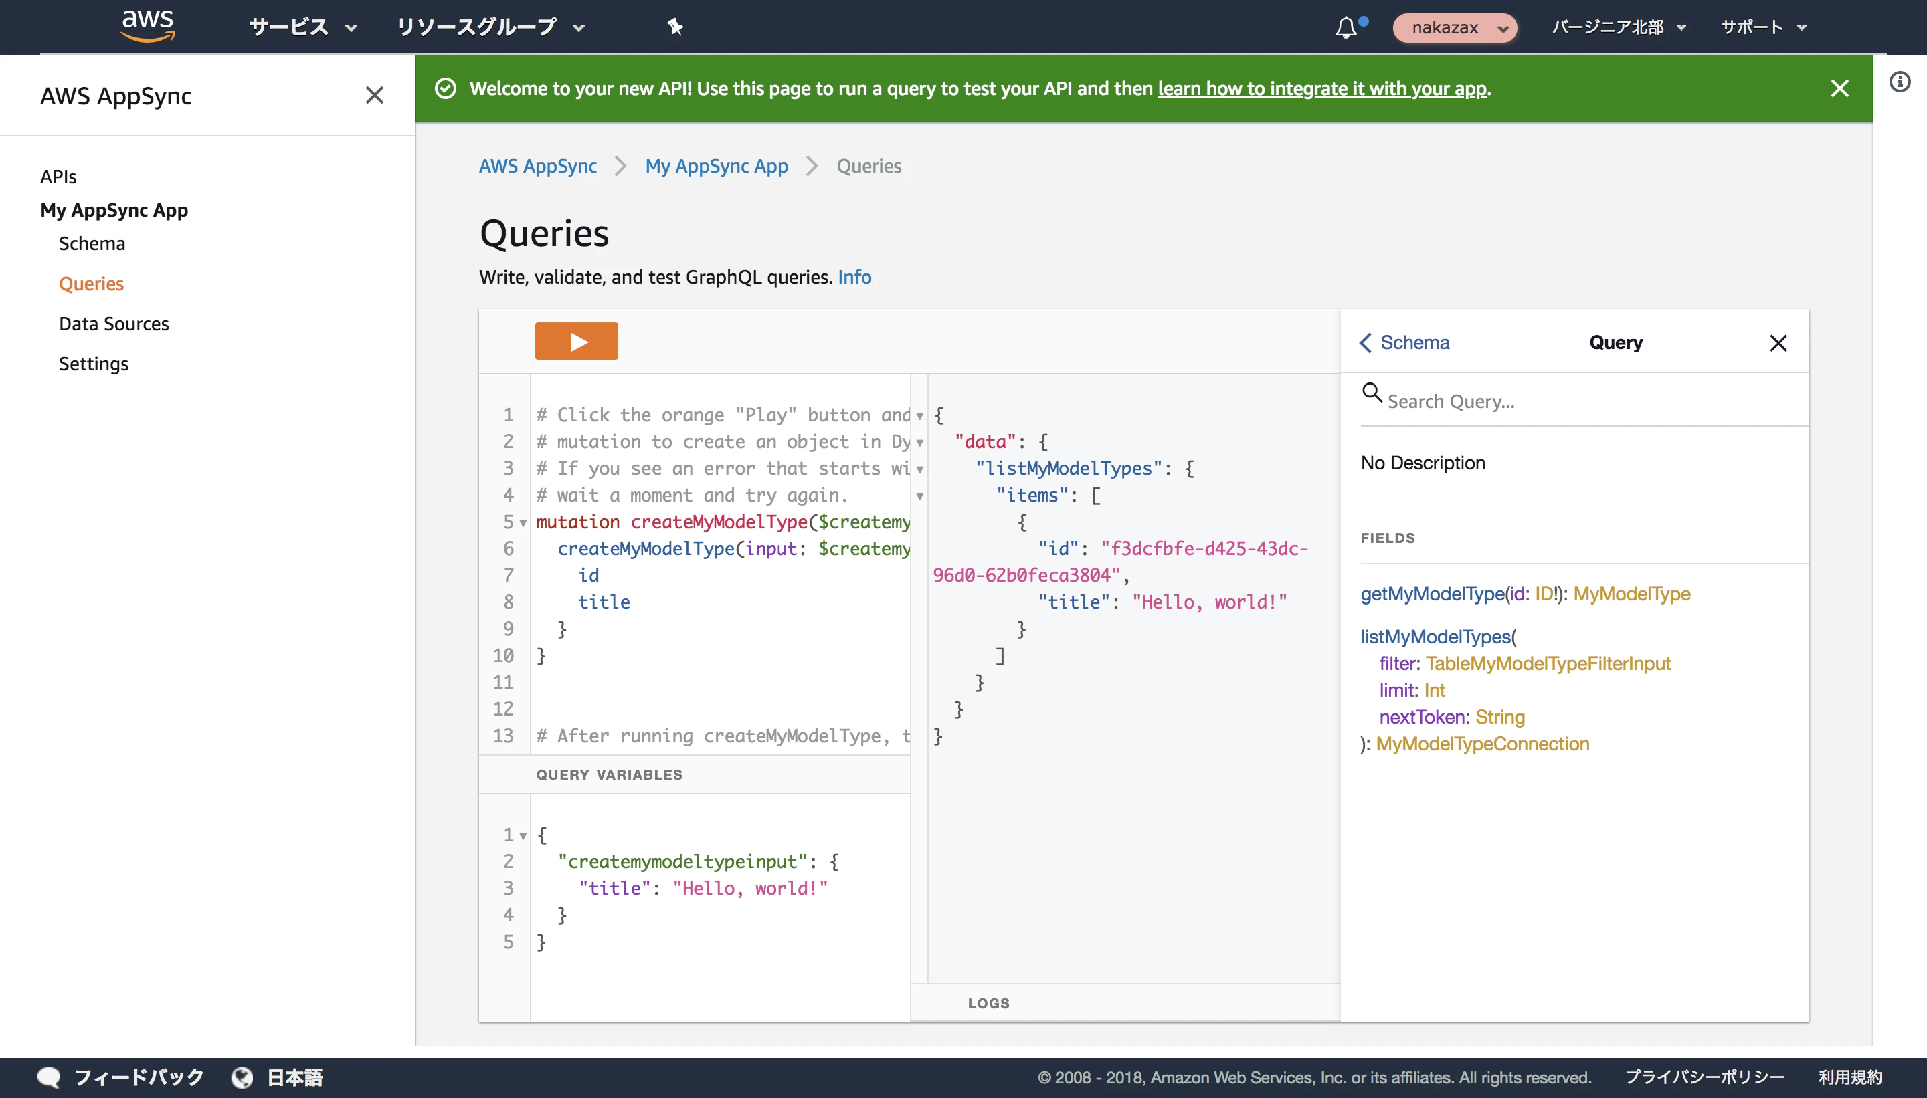Run the query with the orange Play button

coord(577,342)
